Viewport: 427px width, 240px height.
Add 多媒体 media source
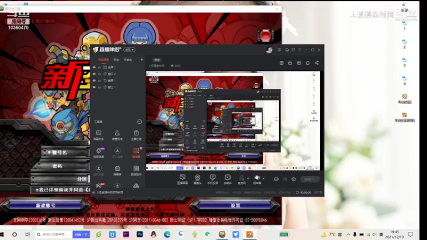click(227, 179)
